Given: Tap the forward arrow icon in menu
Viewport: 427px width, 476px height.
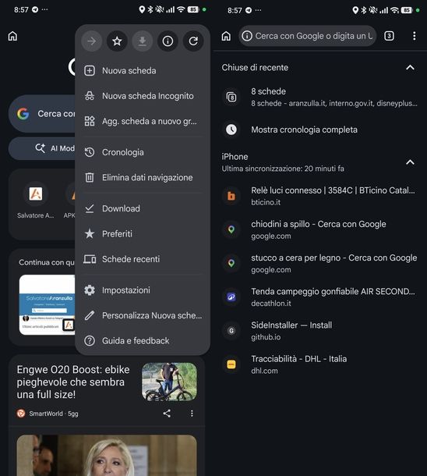Looking at the screenshot, I should (91, 41).
